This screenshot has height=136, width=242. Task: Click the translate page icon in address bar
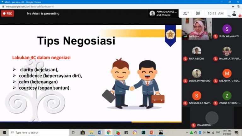[239, 7]
